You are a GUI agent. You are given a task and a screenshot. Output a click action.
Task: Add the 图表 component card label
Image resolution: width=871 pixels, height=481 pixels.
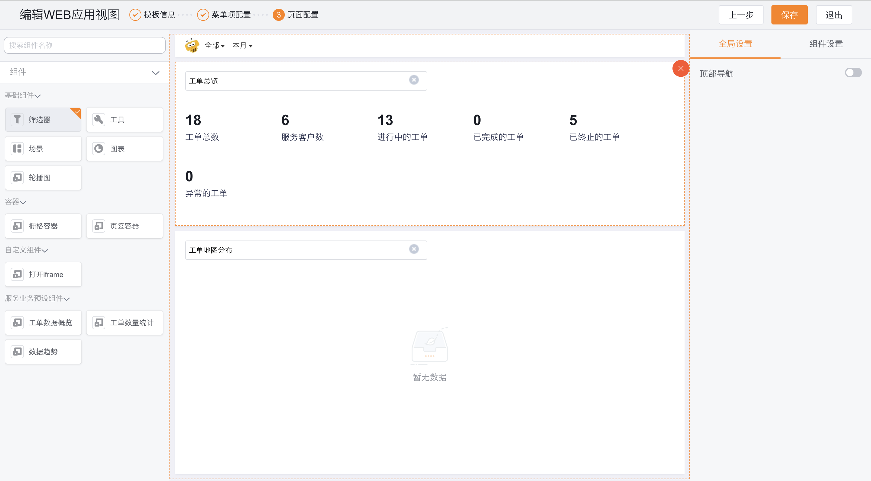click(x=117, y=149)
